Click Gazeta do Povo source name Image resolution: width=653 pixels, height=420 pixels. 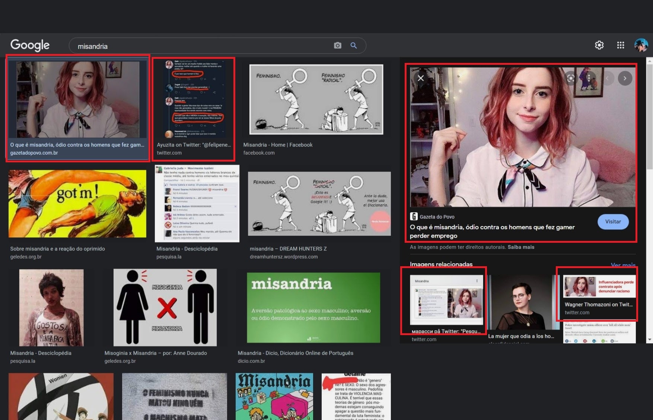pyautogui.click(x=437, y=217)
